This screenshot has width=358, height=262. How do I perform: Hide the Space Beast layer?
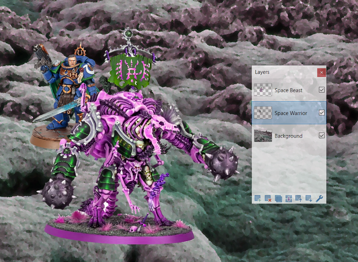pos(322,90)
